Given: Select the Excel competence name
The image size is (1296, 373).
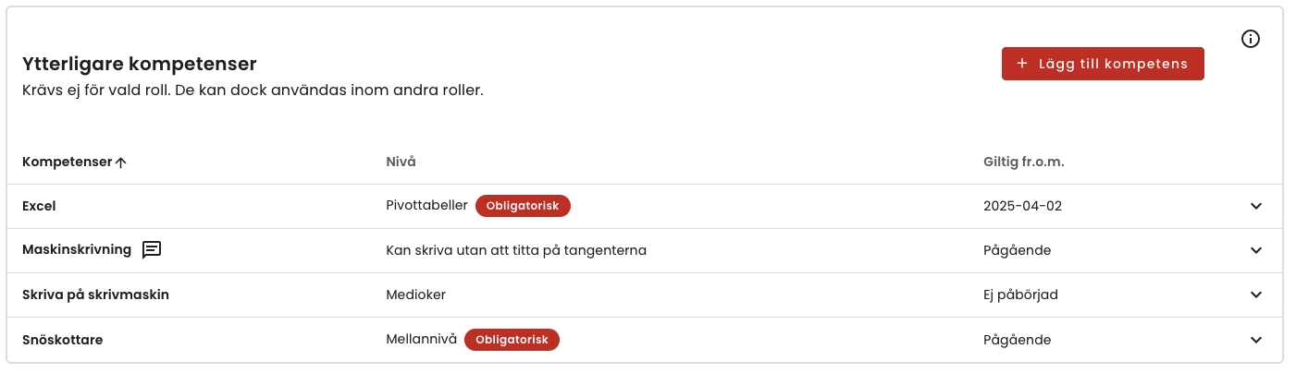Looking at the screenshot, I should (x=39, y=206).
